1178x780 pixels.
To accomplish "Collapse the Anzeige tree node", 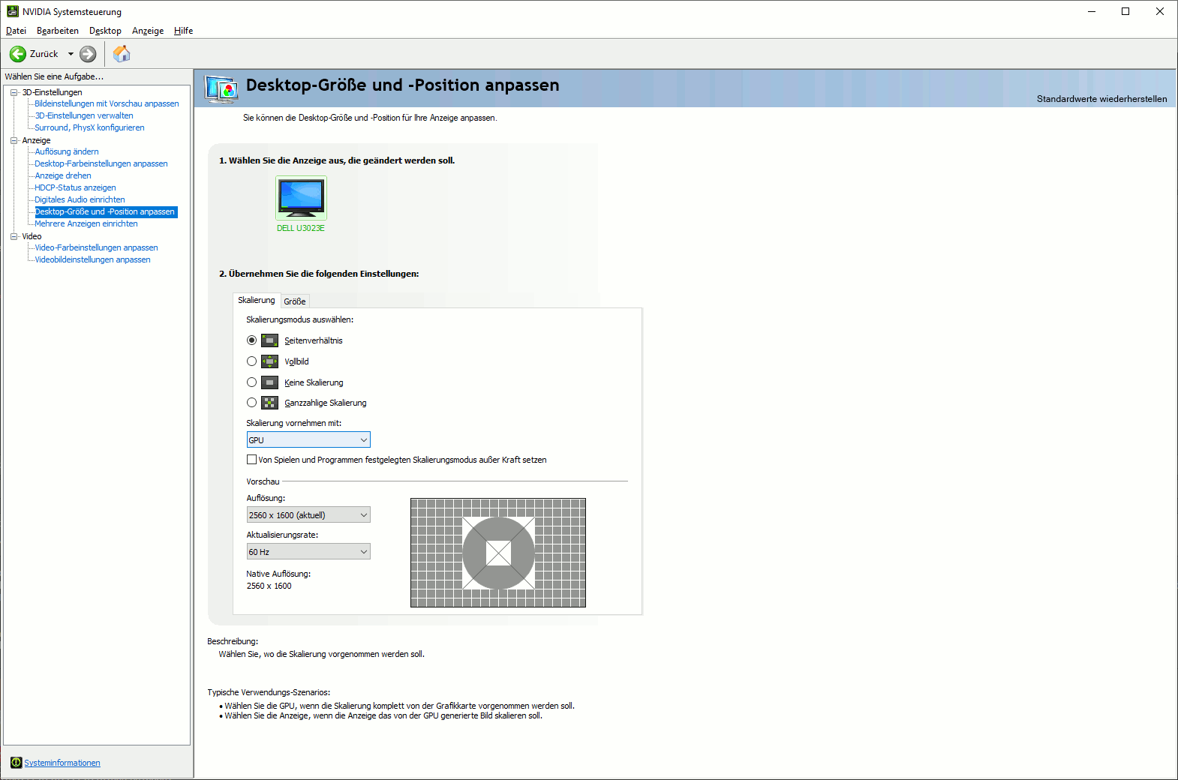I will [14, 140].
